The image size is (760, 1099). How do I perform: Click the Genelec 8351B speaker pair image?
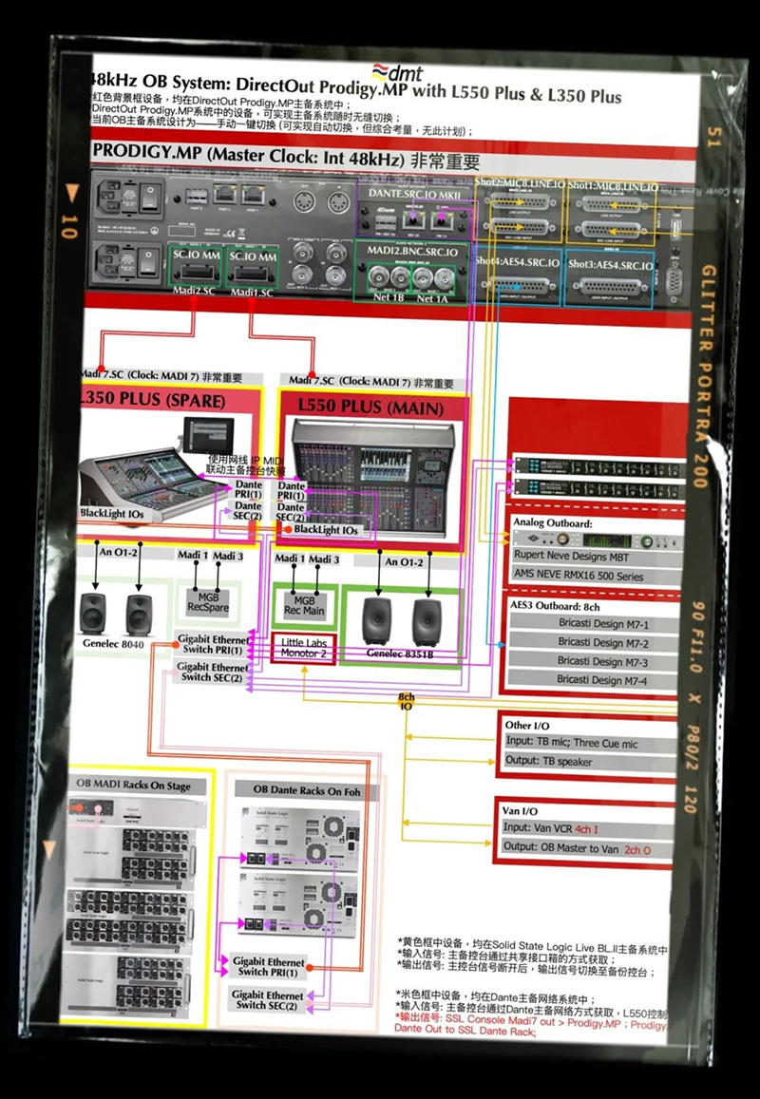tap(401, 620)
